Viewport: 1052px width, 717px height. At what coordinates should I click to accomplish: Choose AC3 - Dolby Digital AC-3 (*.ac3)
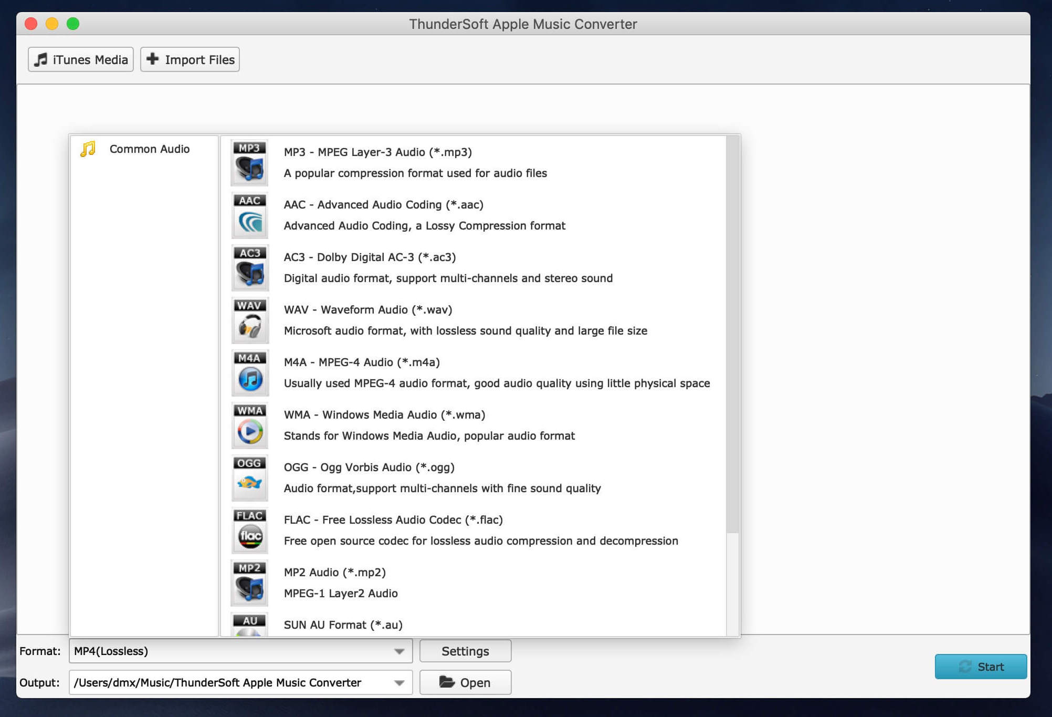tap(370, 257)
